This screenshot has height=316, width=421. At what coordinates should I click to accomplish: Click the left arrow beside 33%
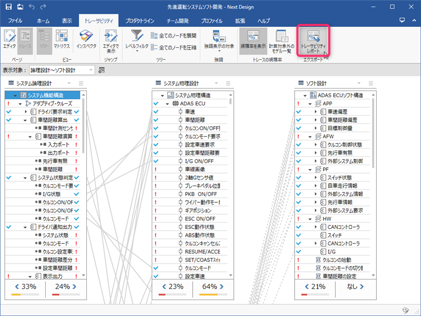[x=17, y=287]
